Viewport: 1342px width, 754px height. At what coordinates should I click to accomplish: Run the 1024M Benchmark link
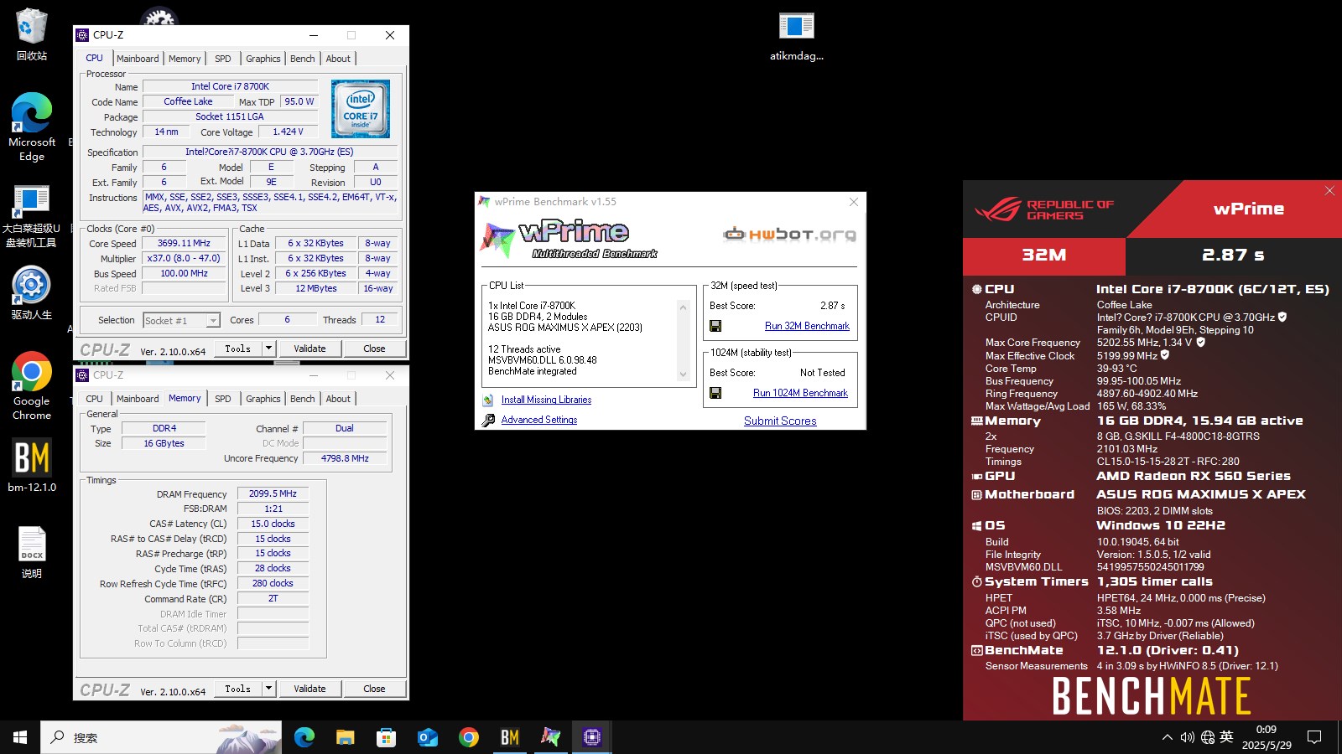click(800, 393)
